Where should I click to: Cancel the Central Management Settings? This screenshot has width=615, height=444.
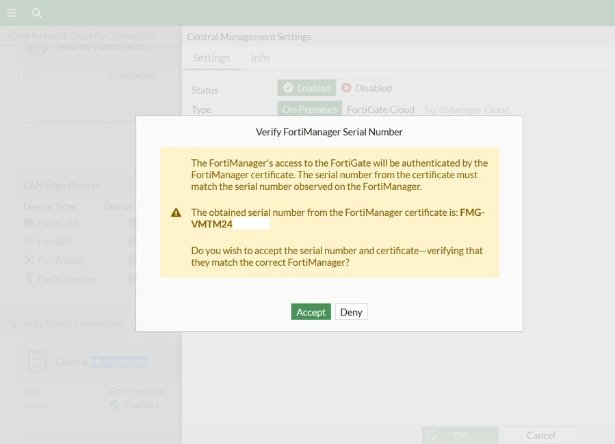pos(540,435)
